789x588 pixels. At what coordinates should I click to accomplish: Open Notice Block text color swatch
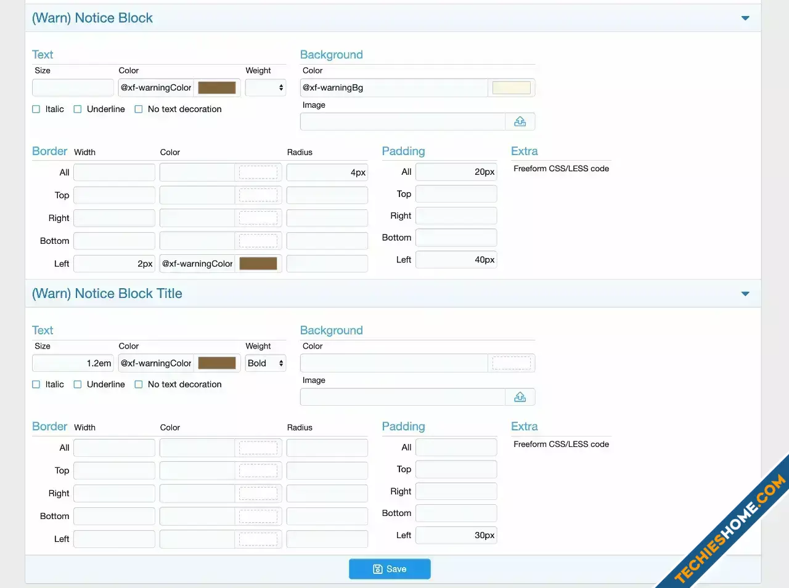pyautogui.click(x=217, y=87)
